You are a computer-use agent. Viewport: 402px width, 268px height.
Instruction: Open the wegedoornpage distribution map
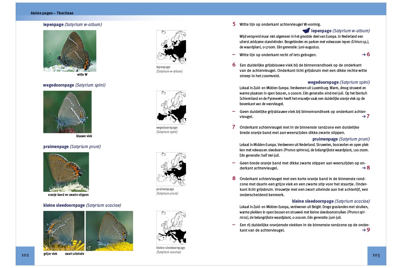(171, 108)
